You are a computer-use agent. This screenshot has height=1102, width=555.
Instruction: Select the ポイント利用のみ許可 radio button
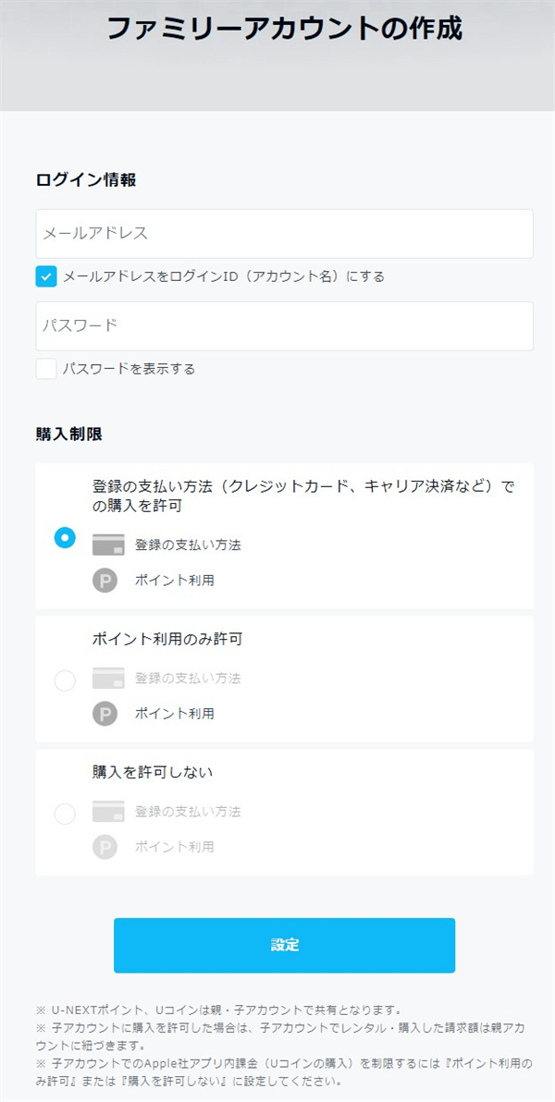(x=65, y=680)
